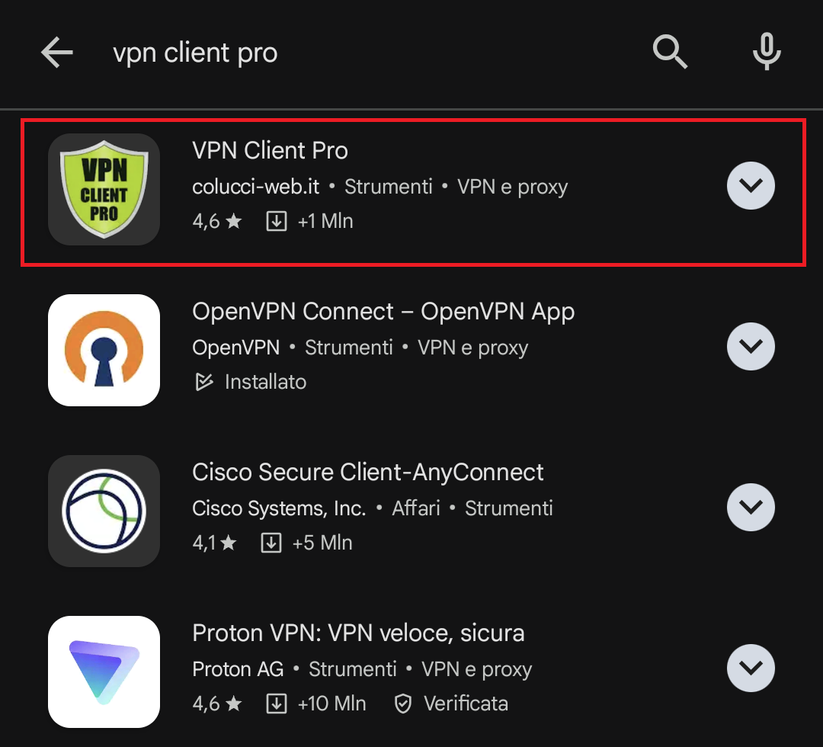Open OpenVPN Connect – OpenVPN App title
This screenshot has height=747, width=823.
point(383,312)
